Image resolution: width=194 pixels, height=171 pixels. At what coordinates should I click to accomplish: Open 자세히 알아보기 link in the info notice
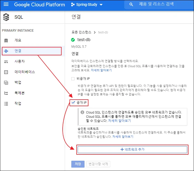pos(120,121)
